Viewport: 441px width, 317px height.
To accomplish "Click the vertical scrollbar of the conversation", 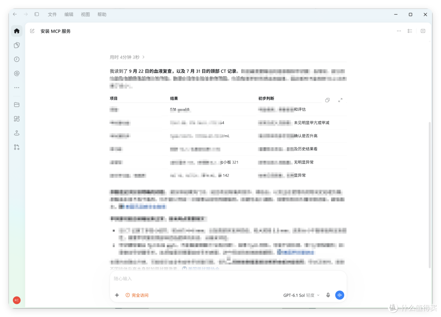I will click(430, 194).
